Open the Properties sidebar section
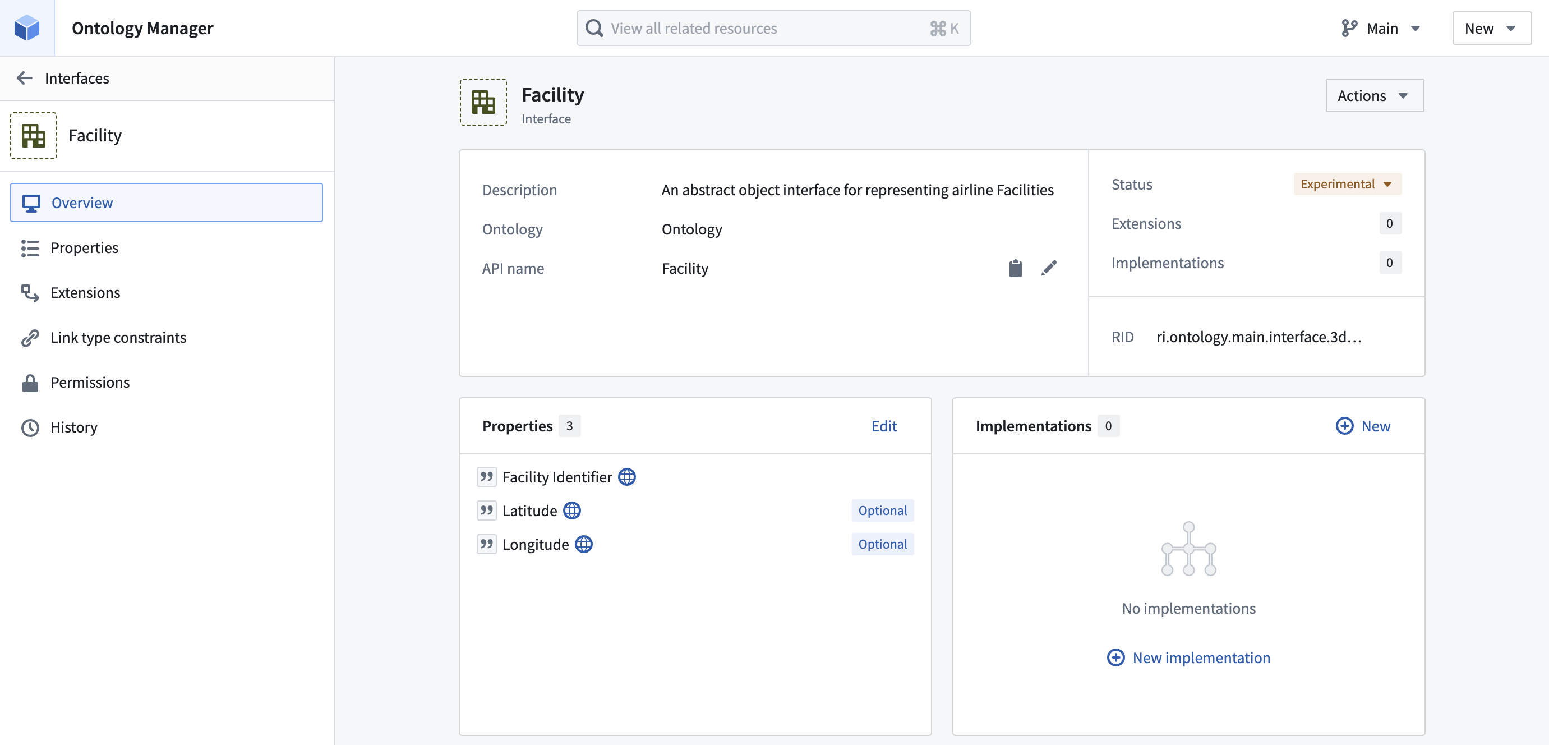 click(167, 248)
